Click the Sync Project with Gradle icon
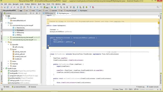Screen dimensions: 163x92 [x=77, y=7]
